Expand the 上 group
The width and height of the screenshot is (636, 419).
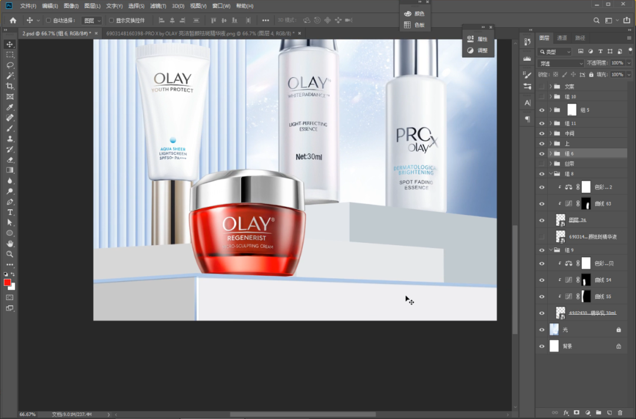[x=551, y=143]
